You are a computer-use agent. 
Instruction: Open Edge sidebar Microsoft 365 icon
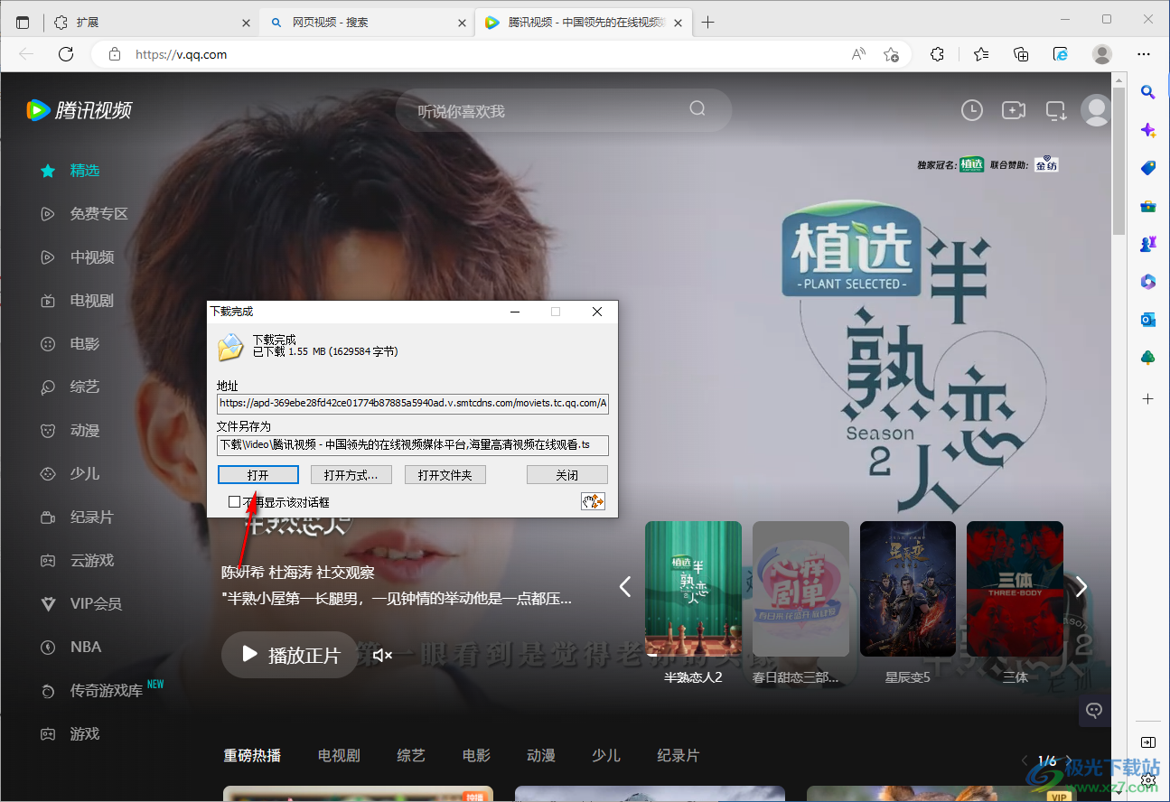point(1148,282)
